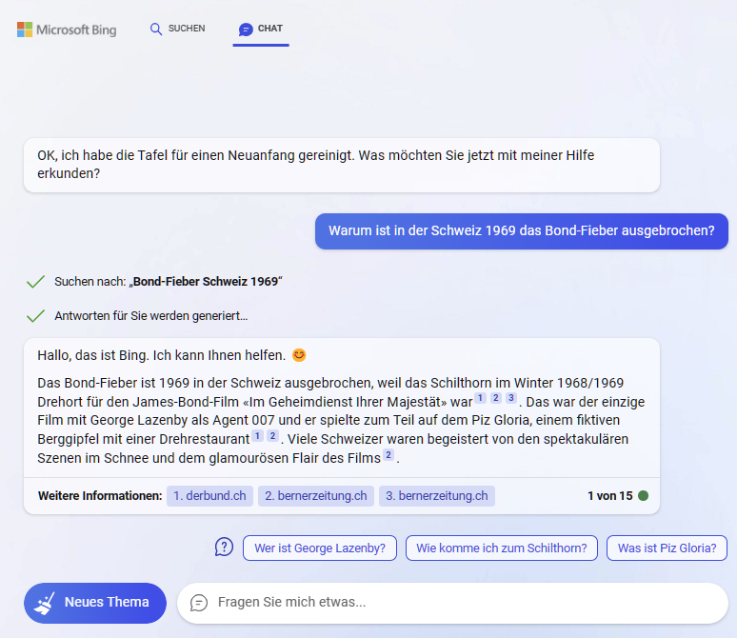The image size is (737, 638).
Task: Click the broom icon in Neues Thema
Action: [45, 603]
